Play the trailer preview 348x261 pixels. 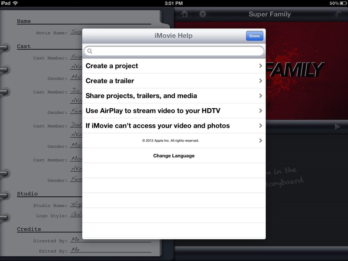point(337,127)
